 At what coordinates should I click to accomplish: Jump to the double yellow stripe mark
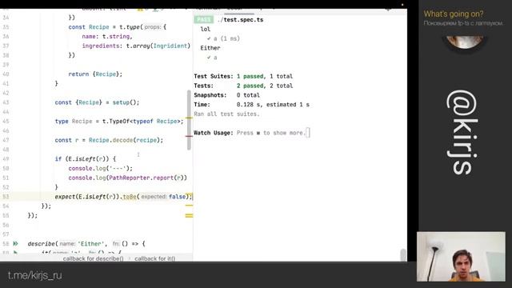point(189,215)
